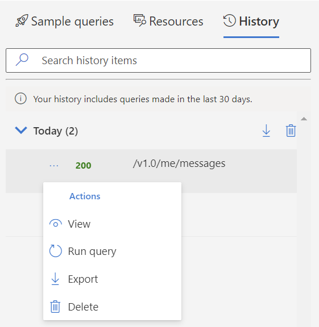319x327 pixels.
Task: Collapse the Today (2) group chevron
Action: coord(21,130)
